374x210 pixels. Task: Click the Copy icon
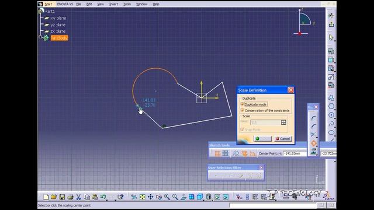click(x=86, y=197)
